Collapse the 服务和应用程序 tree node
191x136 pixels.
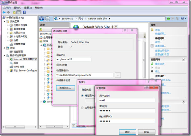pyautogui.click(x=4, y=55)
